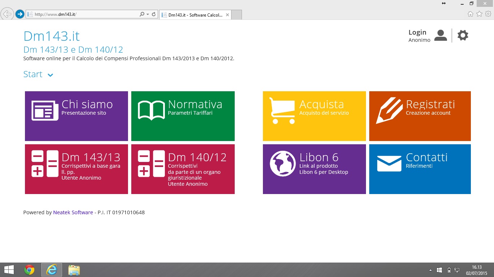
Task: Click the globe icon on Libon 6 tile
Action: tap(283, 164)
